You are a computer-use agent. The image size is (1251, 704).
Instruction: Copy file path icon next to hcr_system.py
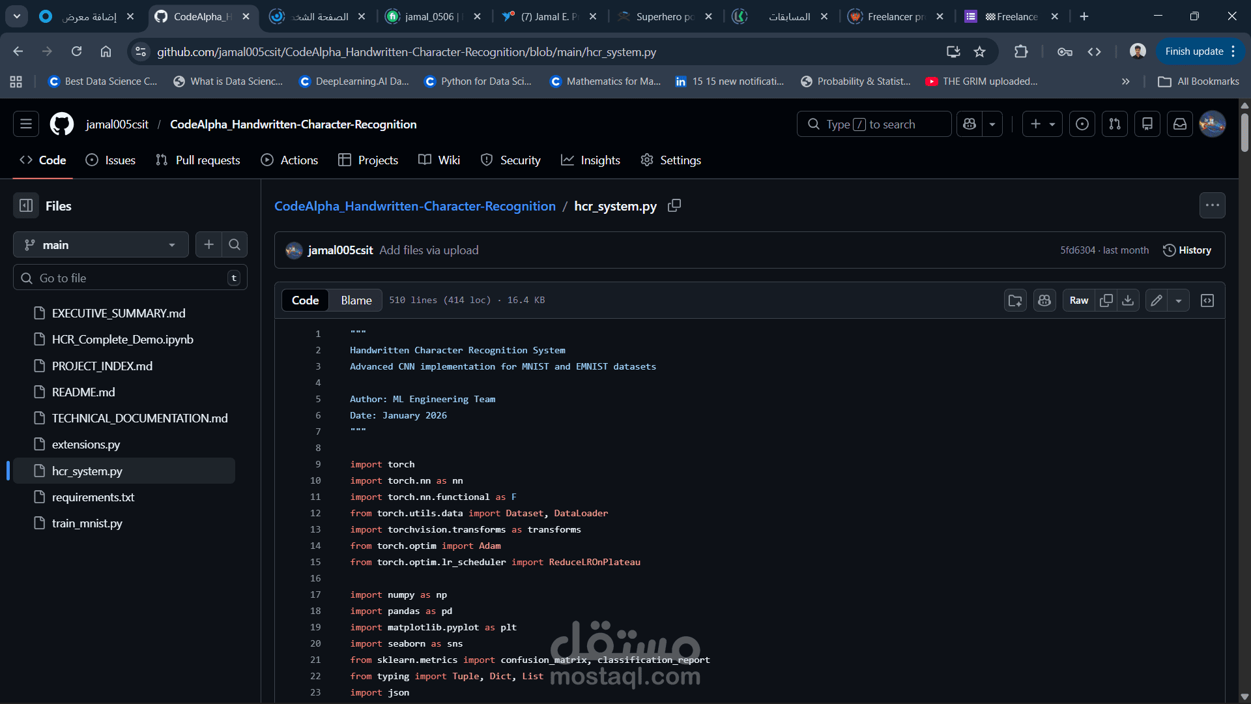coord(674,206)
